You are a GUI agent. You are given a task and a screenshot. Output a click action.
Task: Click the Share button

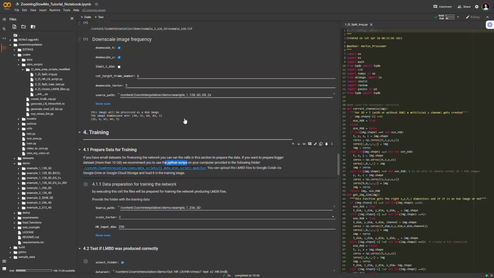click(x=464, y=7)
